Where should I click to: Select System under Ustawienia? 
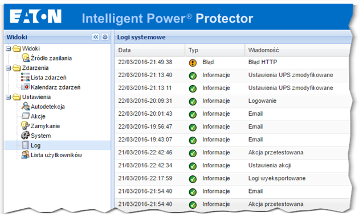point(41,136)
